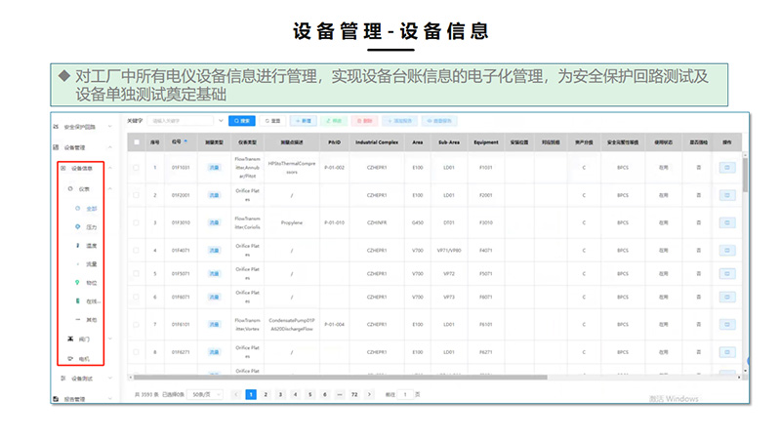Open action icon for row 01F6071

[x=727, y=298]
